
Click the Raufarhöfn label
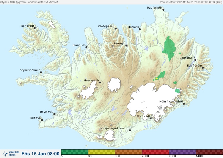(x=155, y=8)
